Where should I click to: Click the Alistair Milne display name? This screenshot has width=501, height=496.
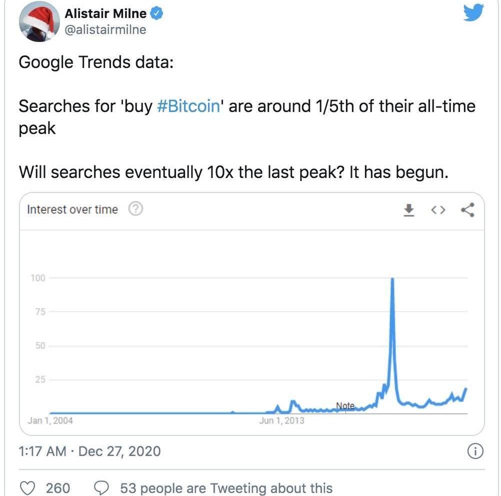click(105, 14)
